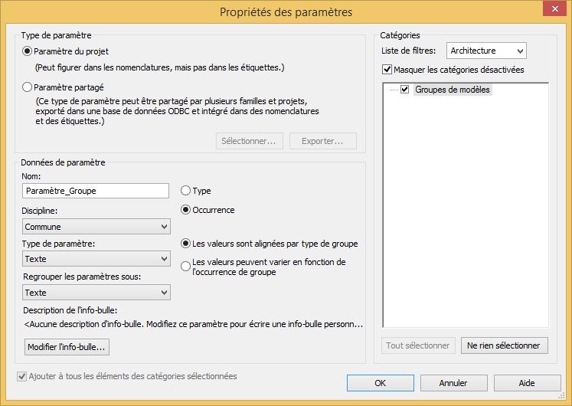Choose 'Les valeurs peuvent varier' option

(186, 266)
